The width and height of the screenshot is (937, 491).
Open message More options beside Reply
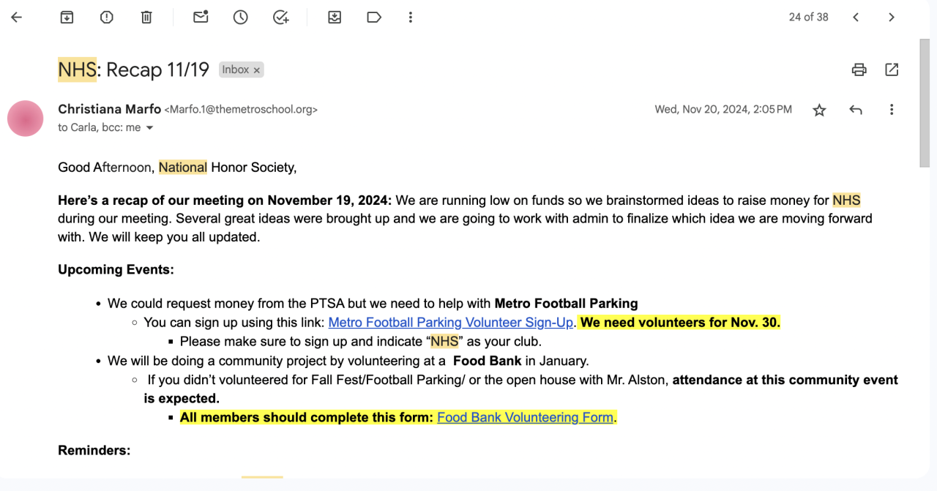tap(892, 110)
